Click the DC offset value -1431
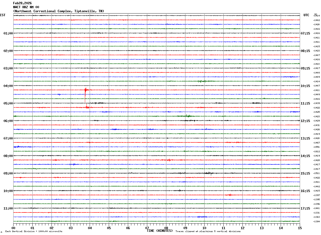Screen dimensions: 321x235 (316, 125)
